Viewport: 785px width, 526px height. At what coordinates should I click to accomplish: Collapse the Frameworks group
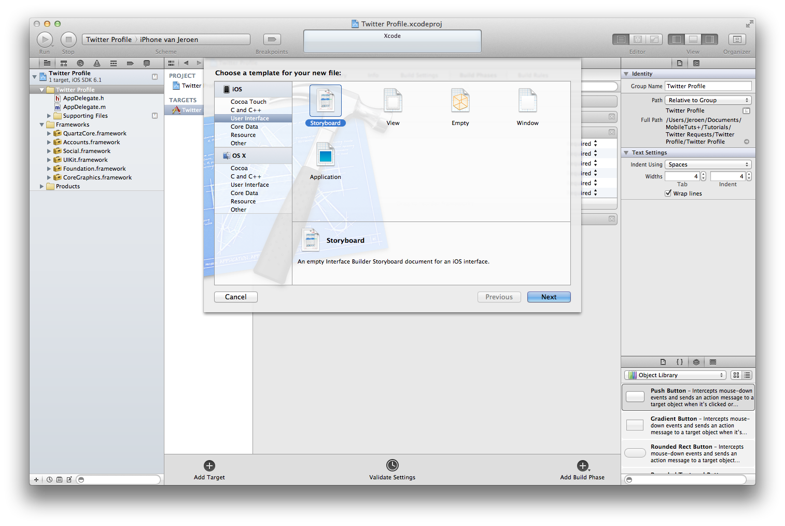[x=41, y=124]
